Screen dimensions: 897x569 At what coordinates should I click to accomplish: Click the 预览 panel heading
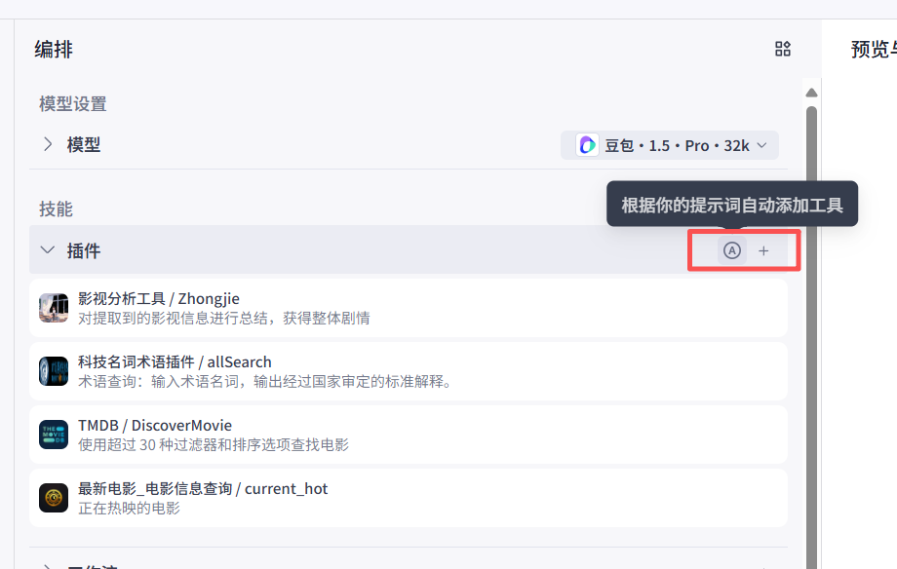[873, 49]
